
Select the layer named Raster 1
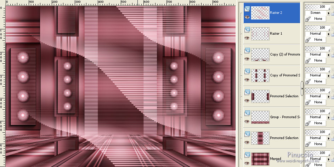(276, 34)
